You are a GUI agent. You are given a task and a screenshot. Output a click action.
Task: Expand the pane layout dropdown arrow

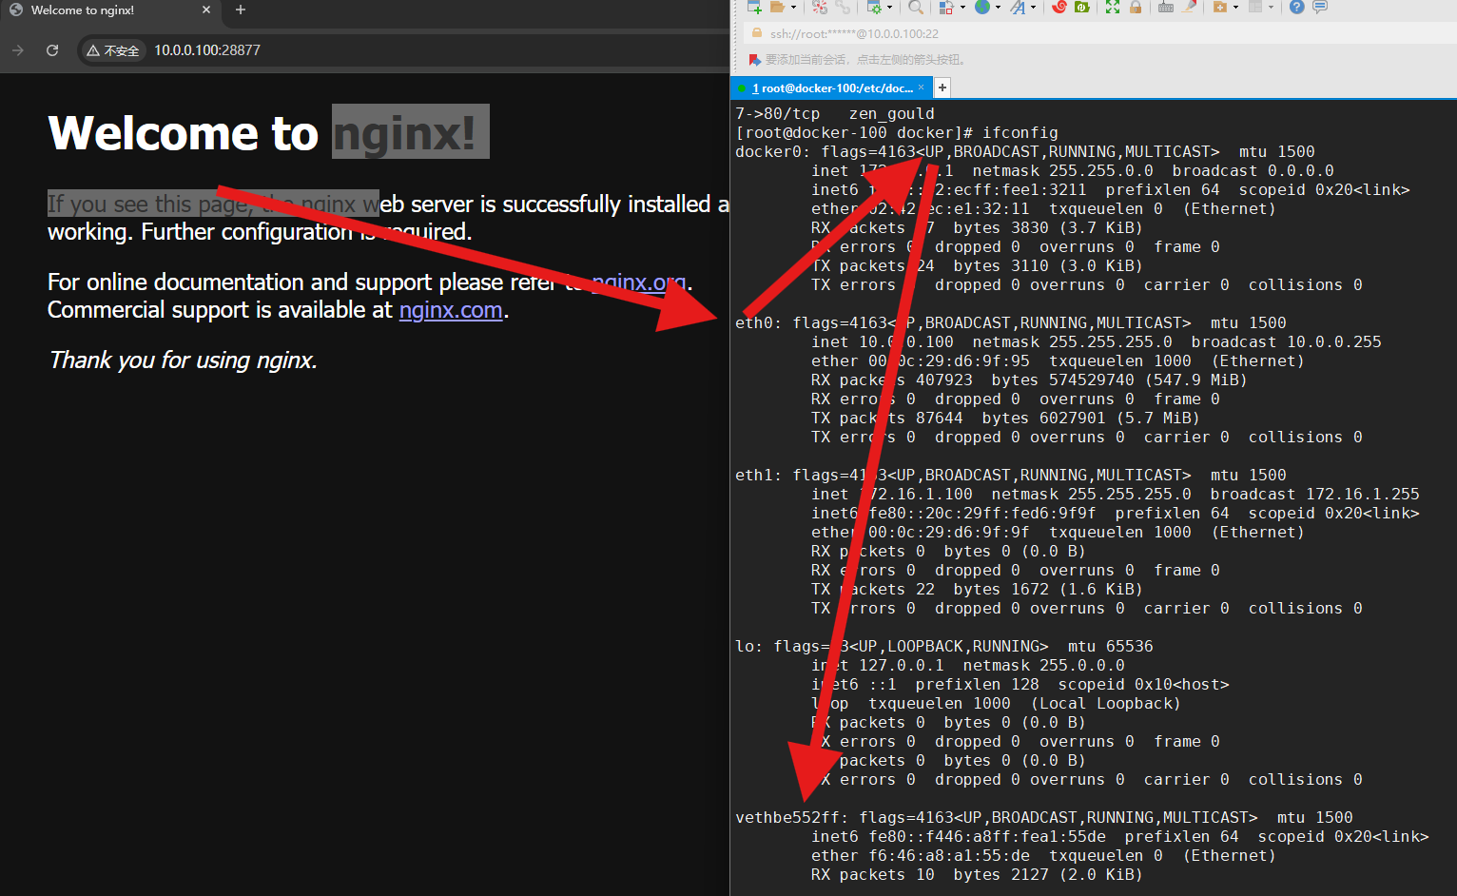pos(1272,8)
